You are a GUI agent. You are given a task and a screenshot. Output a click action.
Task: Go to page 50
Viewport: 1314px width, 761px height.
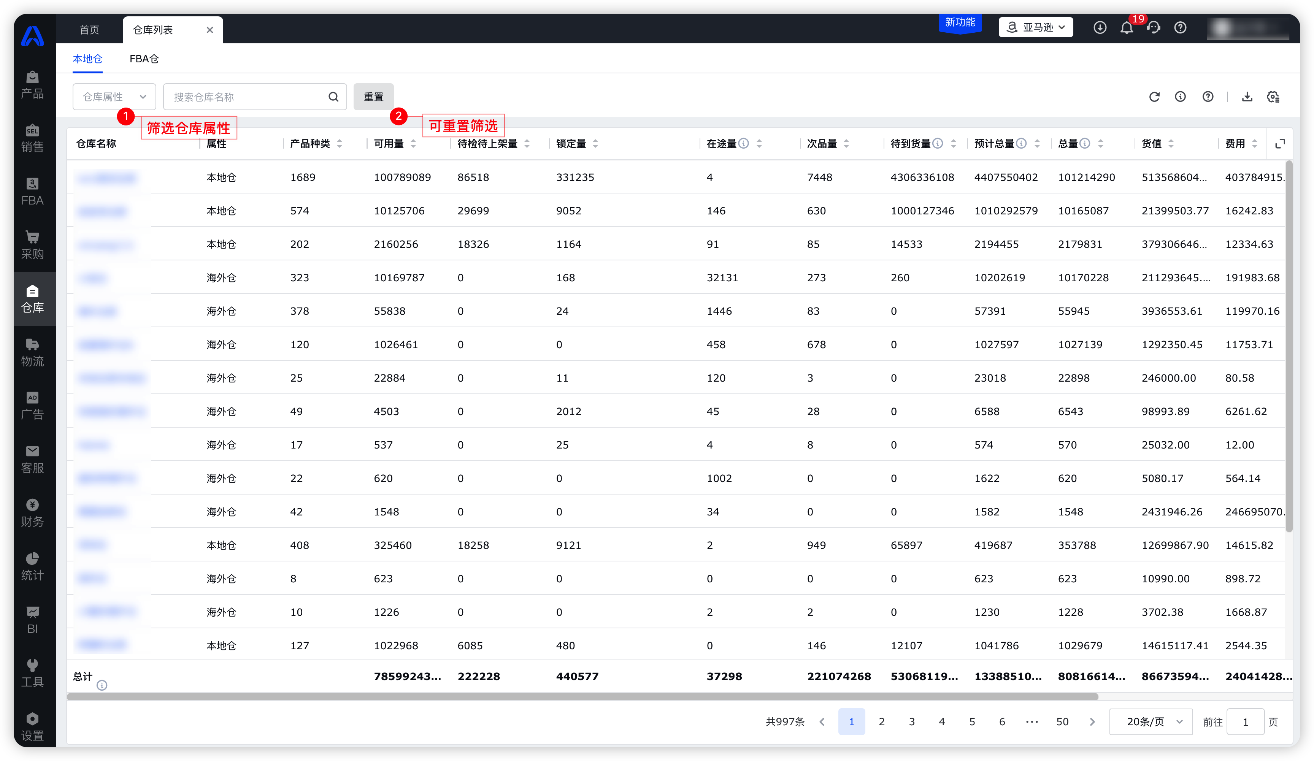coord(1062,721)
